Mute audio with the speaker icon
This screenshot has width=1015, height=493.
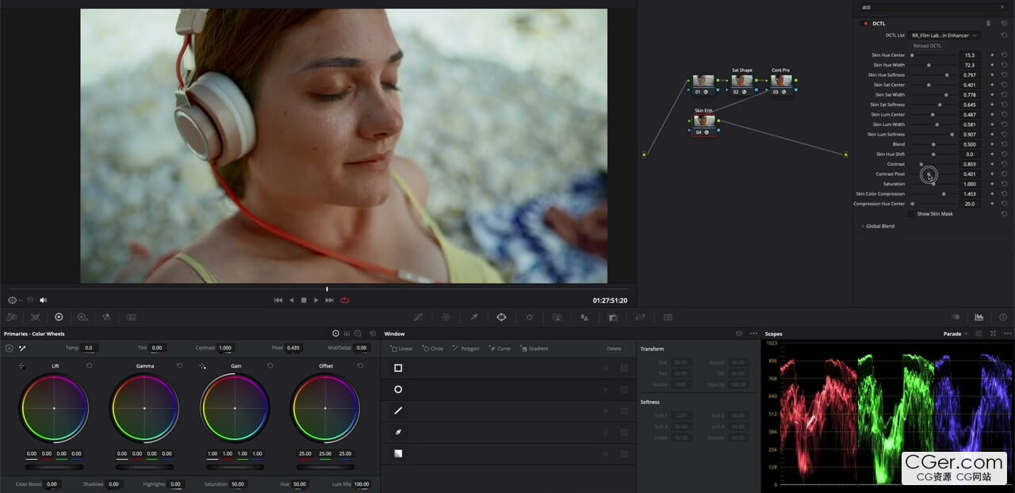pos(43,300)
